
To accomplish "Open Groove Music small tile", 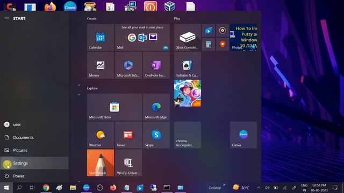I will coord(223,31).
